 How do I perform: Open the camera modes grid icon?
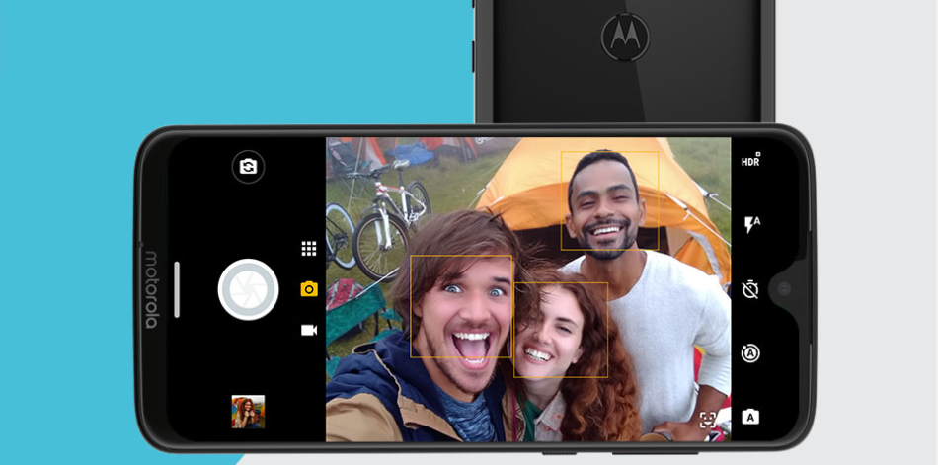[309, 249]
